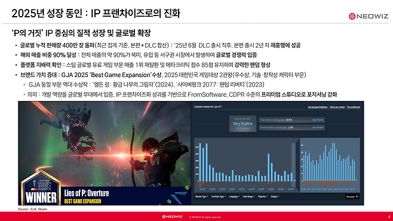Open the Your preferences link

(x=354, y=107)
